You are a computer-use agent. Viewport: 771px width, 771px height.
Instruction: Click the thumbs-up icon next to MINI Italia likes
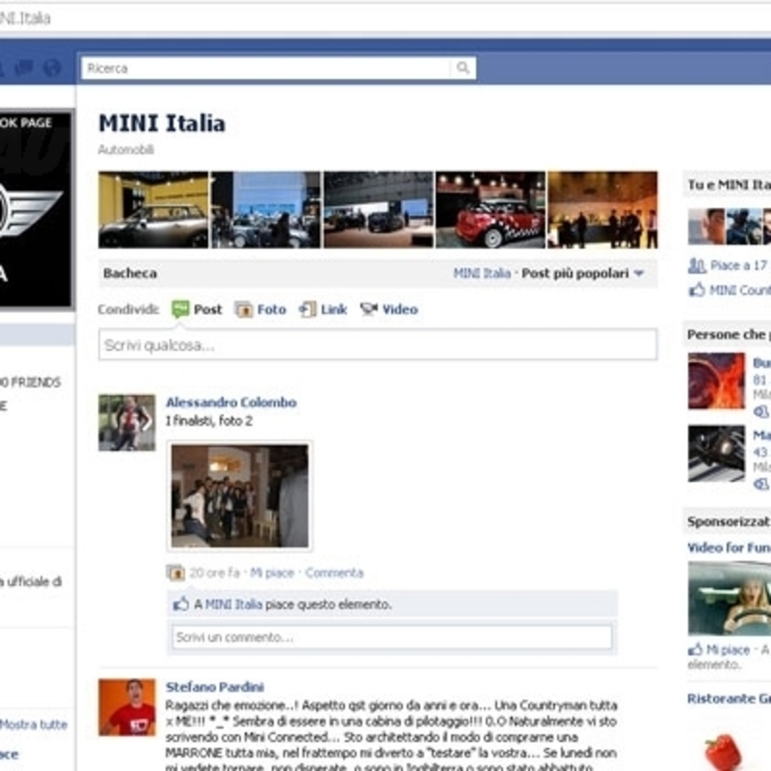181,604
